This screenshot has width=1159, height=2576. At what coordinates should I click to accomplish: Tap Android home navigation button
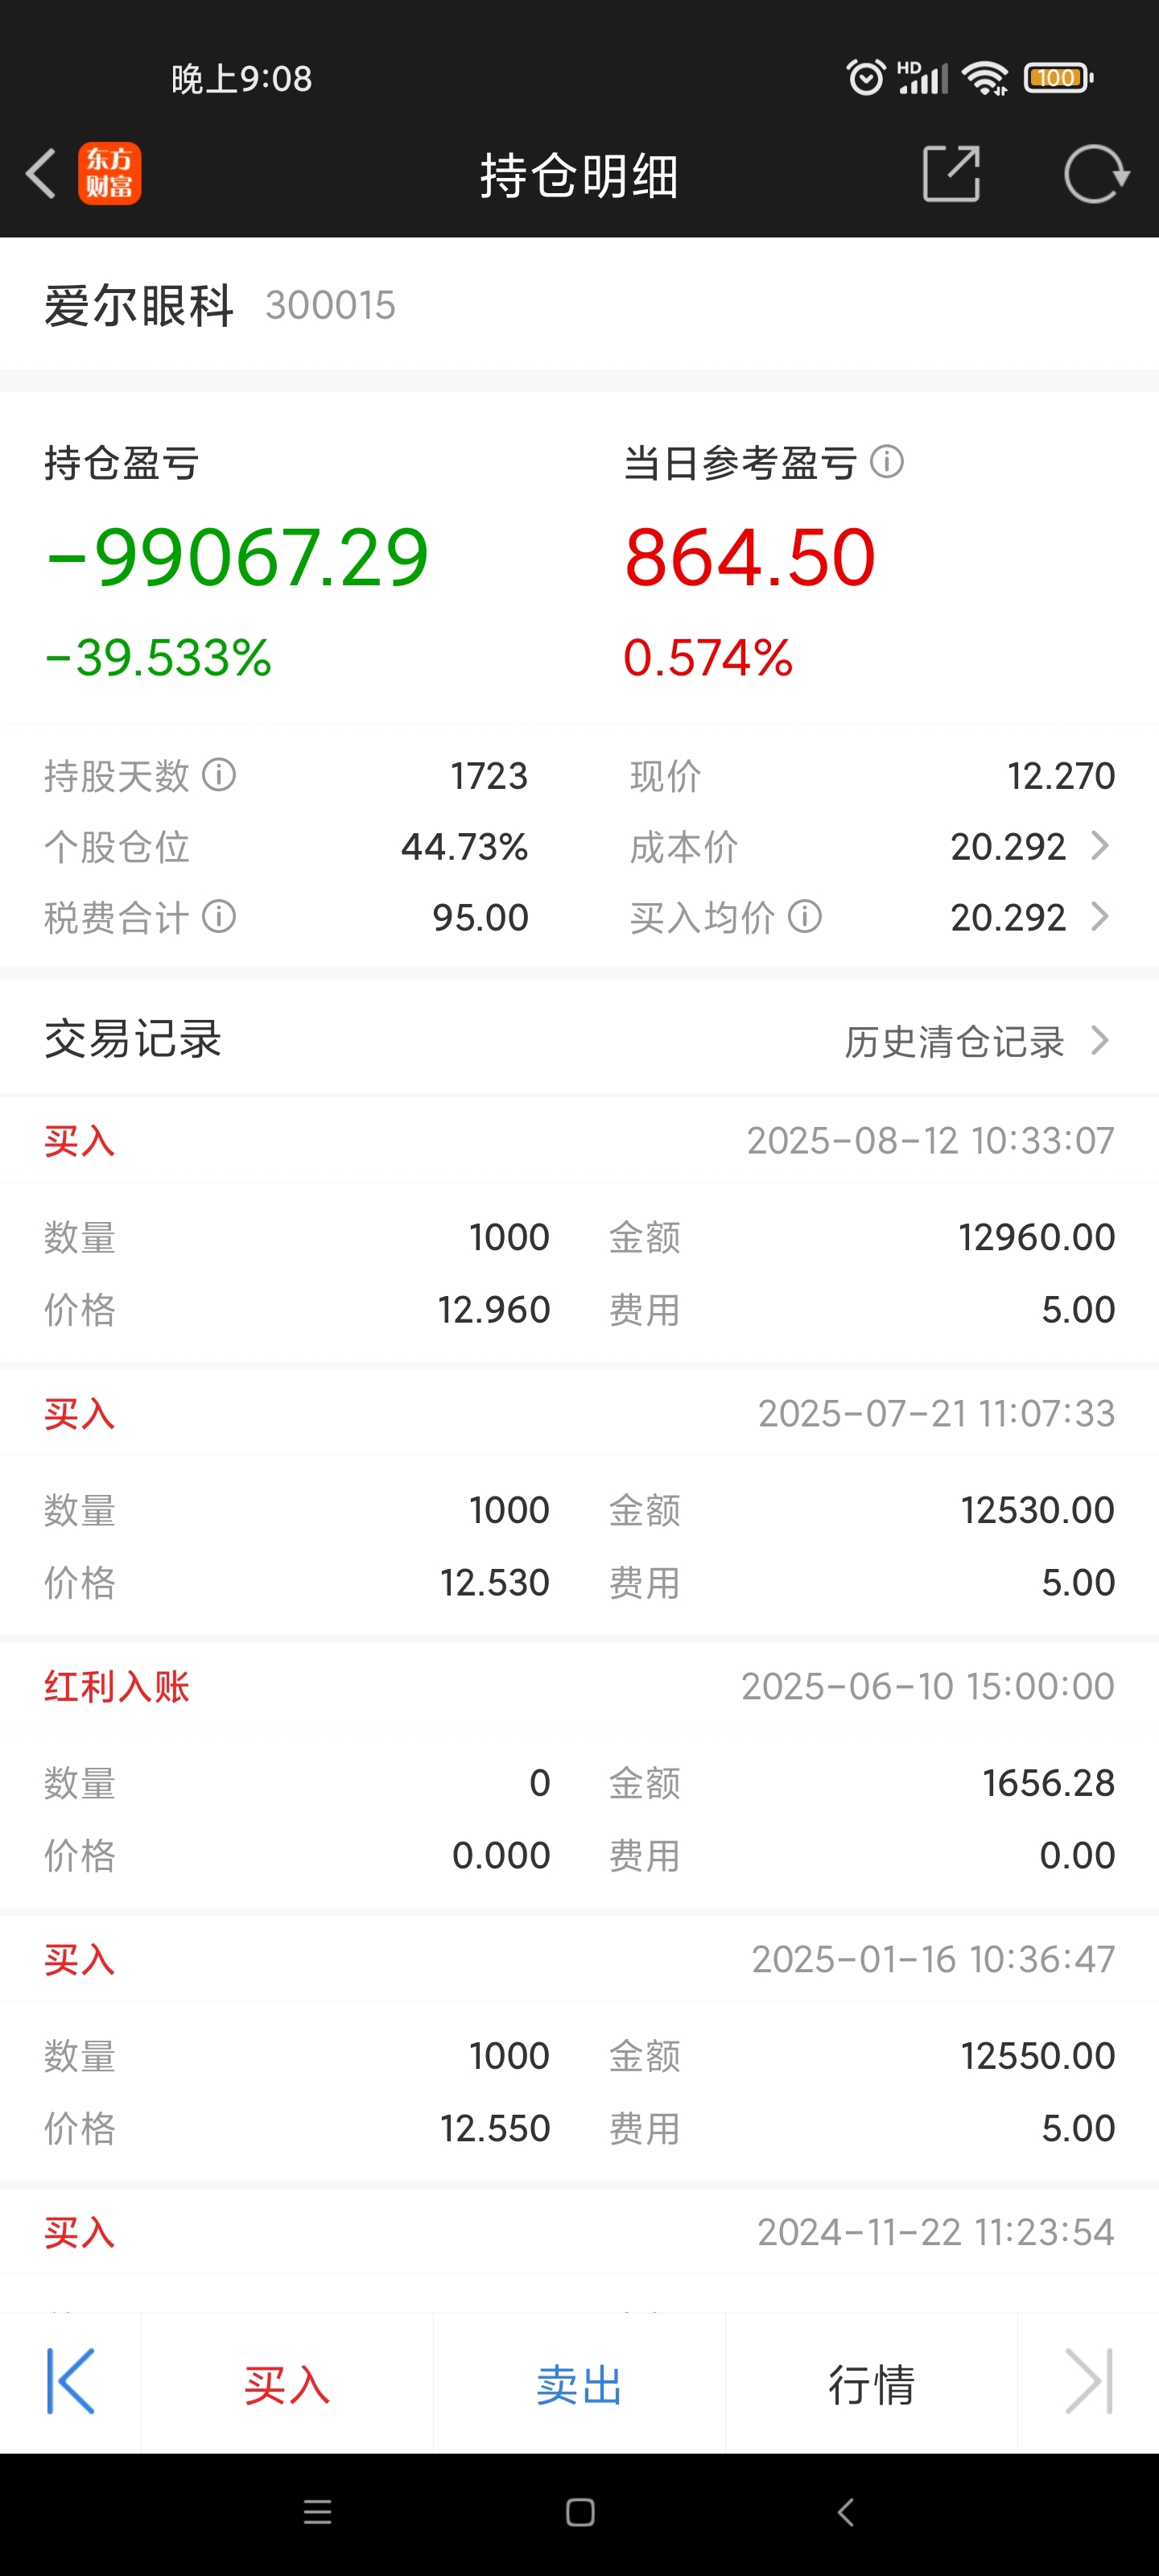click(580, 2512)
